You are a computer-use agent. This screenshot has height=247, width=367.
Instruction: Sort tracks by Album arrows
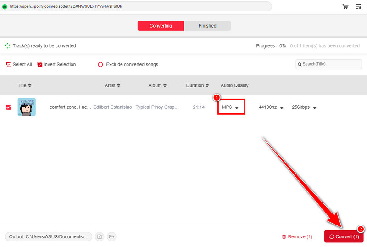tap(165, 85)
